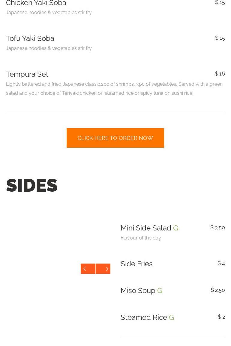
Task: Select the Steamed Rice item name
Action: point(144,317)
